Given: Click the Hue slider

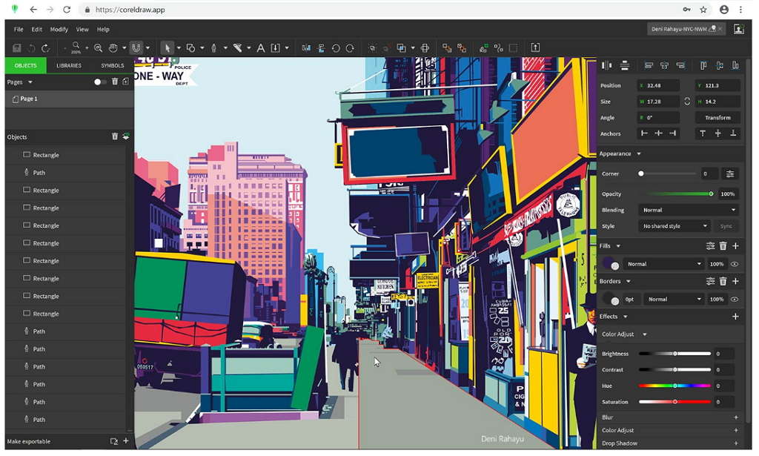Looking at the screenshot, I should coord(675,386).
